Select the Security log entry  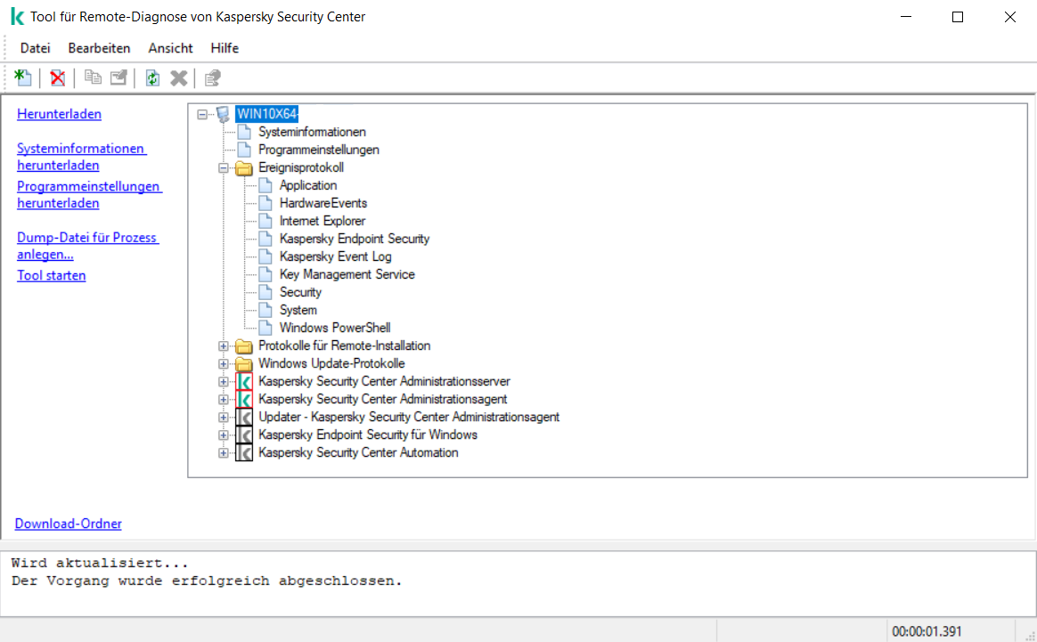[300, 292]
